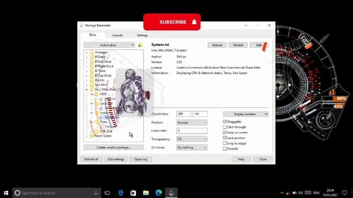Screen dimensions: 353x198
Task: Click the USB_Disk folder icon
Action: coord(97,131)
